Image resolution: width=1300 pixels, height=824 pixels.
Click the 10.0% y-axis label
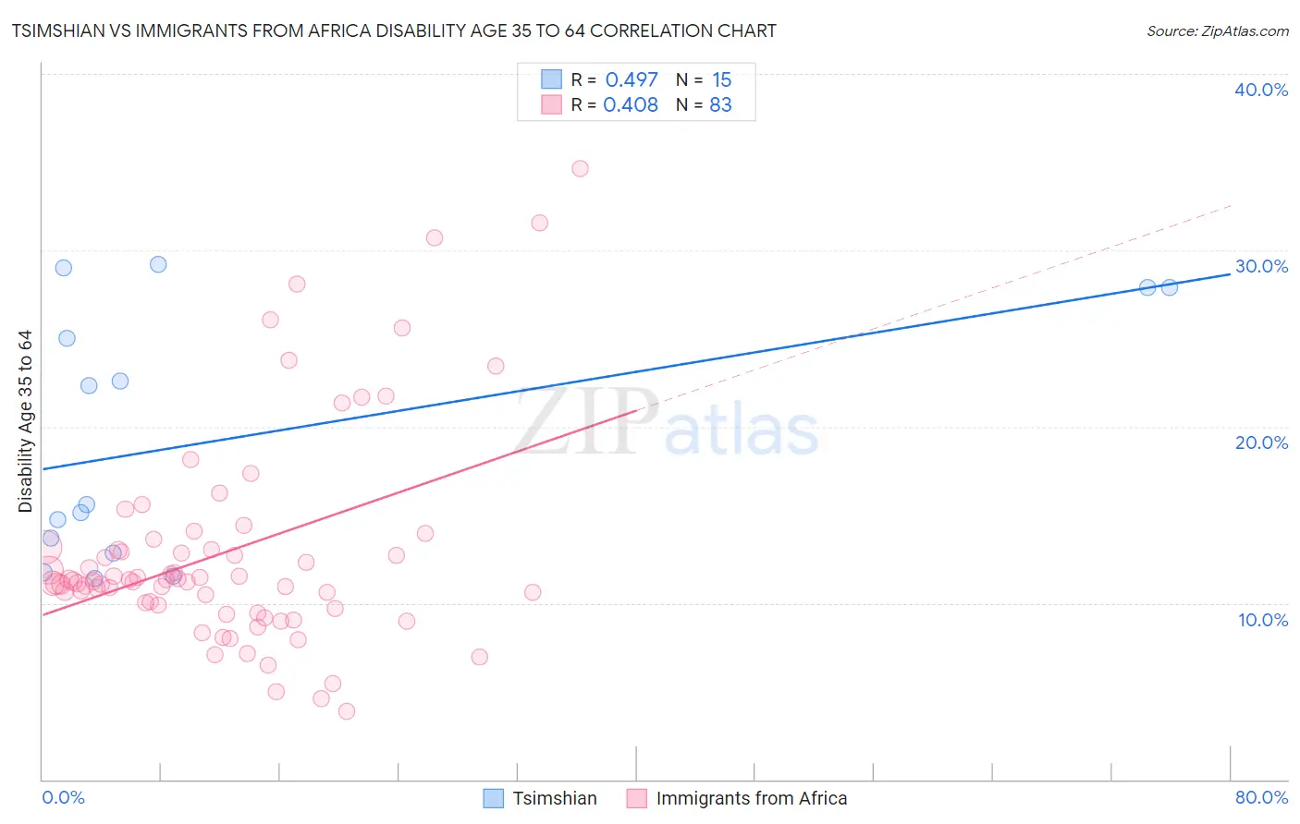pyautogui.click(x=1263, y=620)
